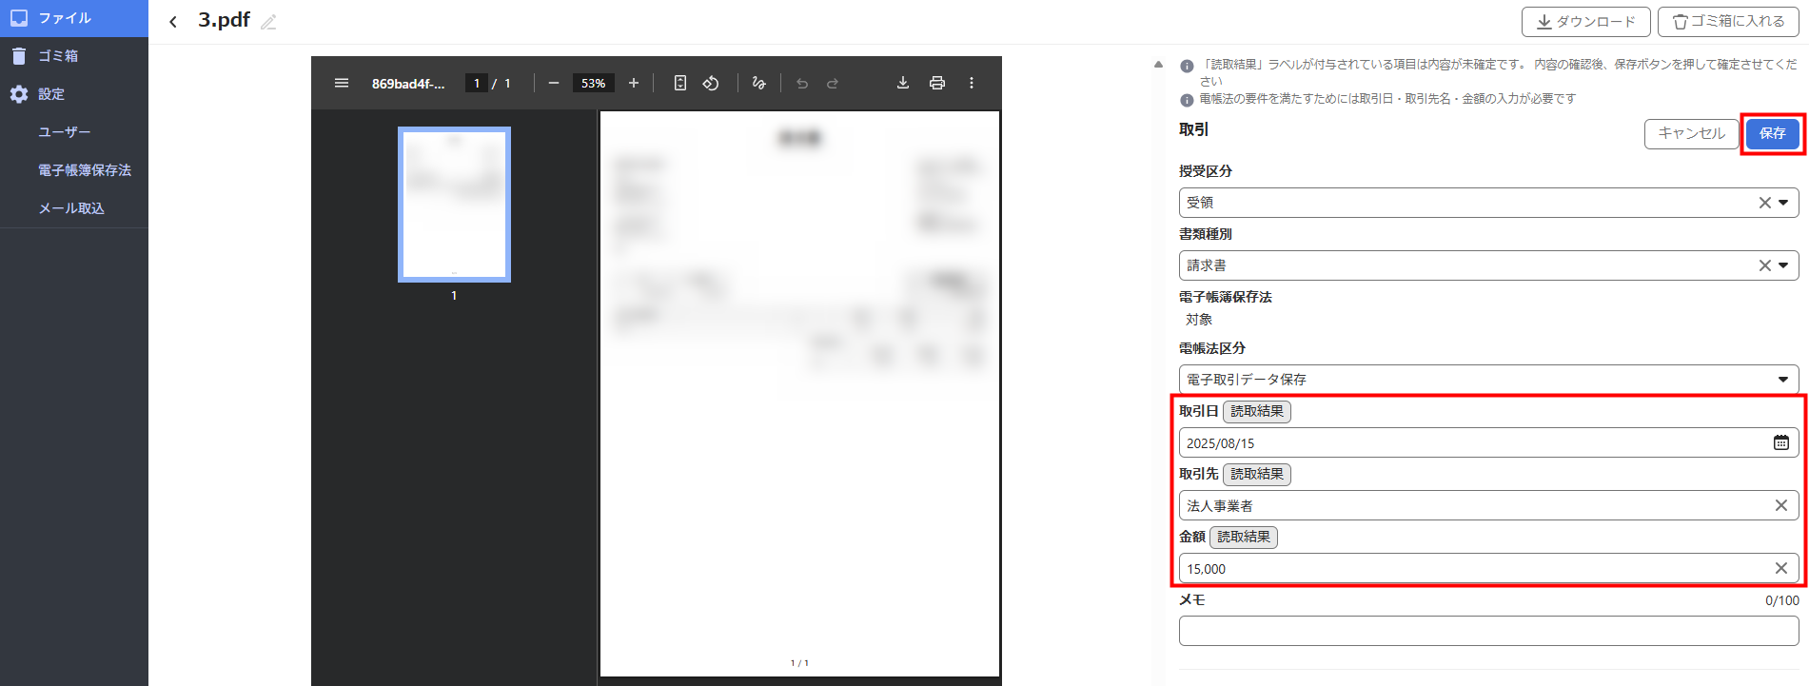Expand the 授受区分 dropdown
Screen dimensions: 1809x686
(x=1783, y=203)
